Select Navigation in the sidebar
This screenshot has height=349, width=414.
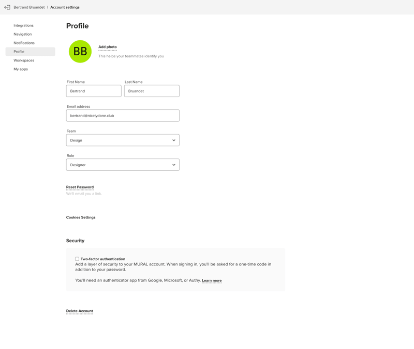pyautogui.click(x=22, y=34)
